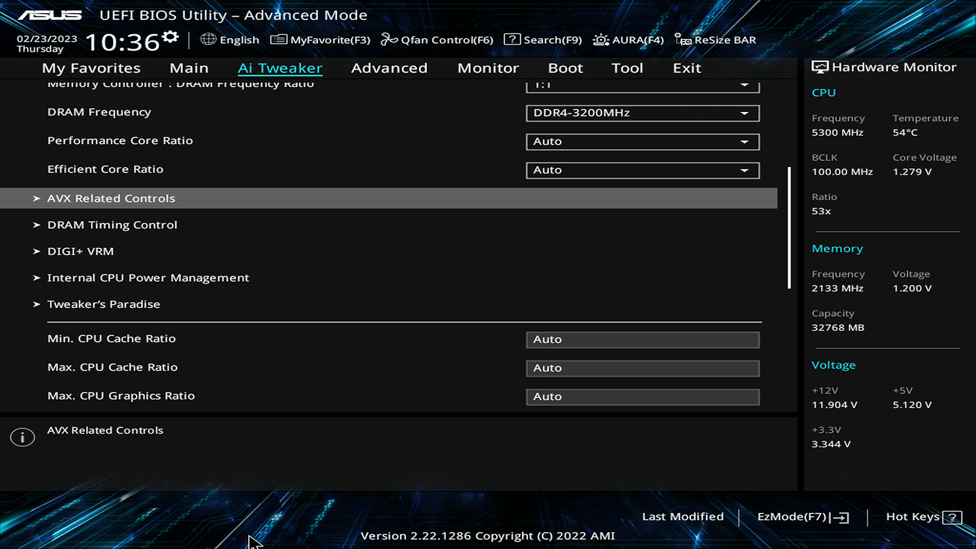This screenshot has width=976, height=549.
Task: Click English language label
Action: click(239, 40)
